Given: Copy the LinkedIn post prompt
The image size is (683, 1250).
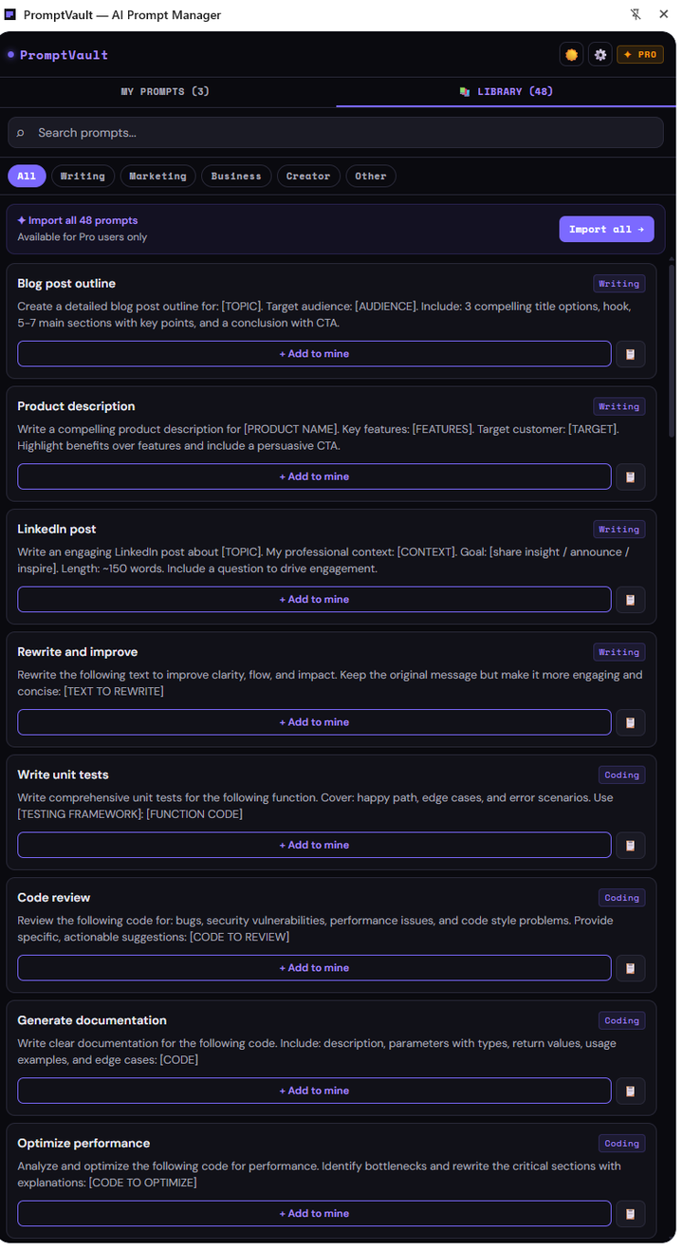Looking at the screenshot, I should (630, 600).
